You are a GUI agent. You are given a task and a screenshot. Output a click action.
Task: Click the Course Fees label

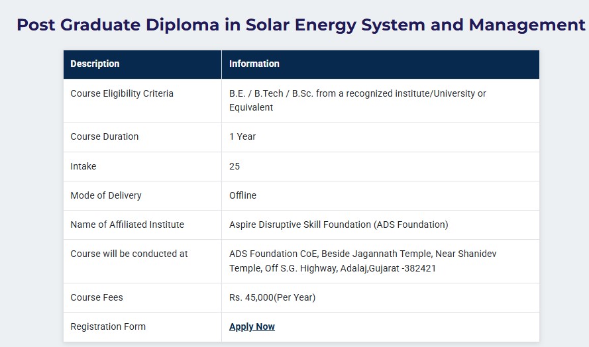point(97,297)
